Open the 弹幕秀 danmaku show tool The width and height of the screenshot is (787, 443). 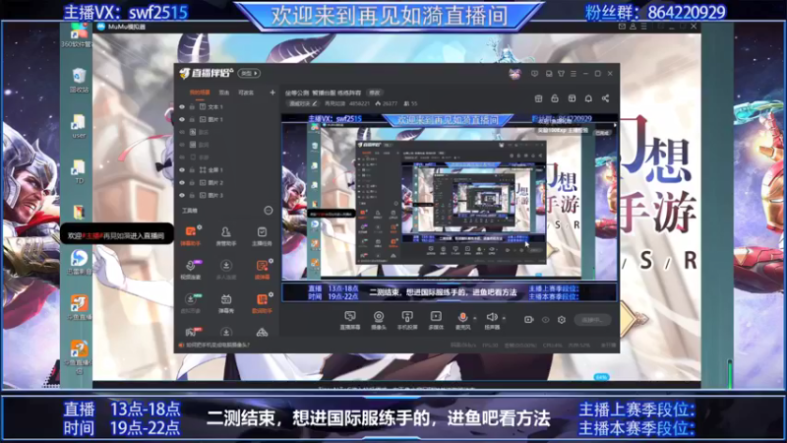tap(226, 303)
